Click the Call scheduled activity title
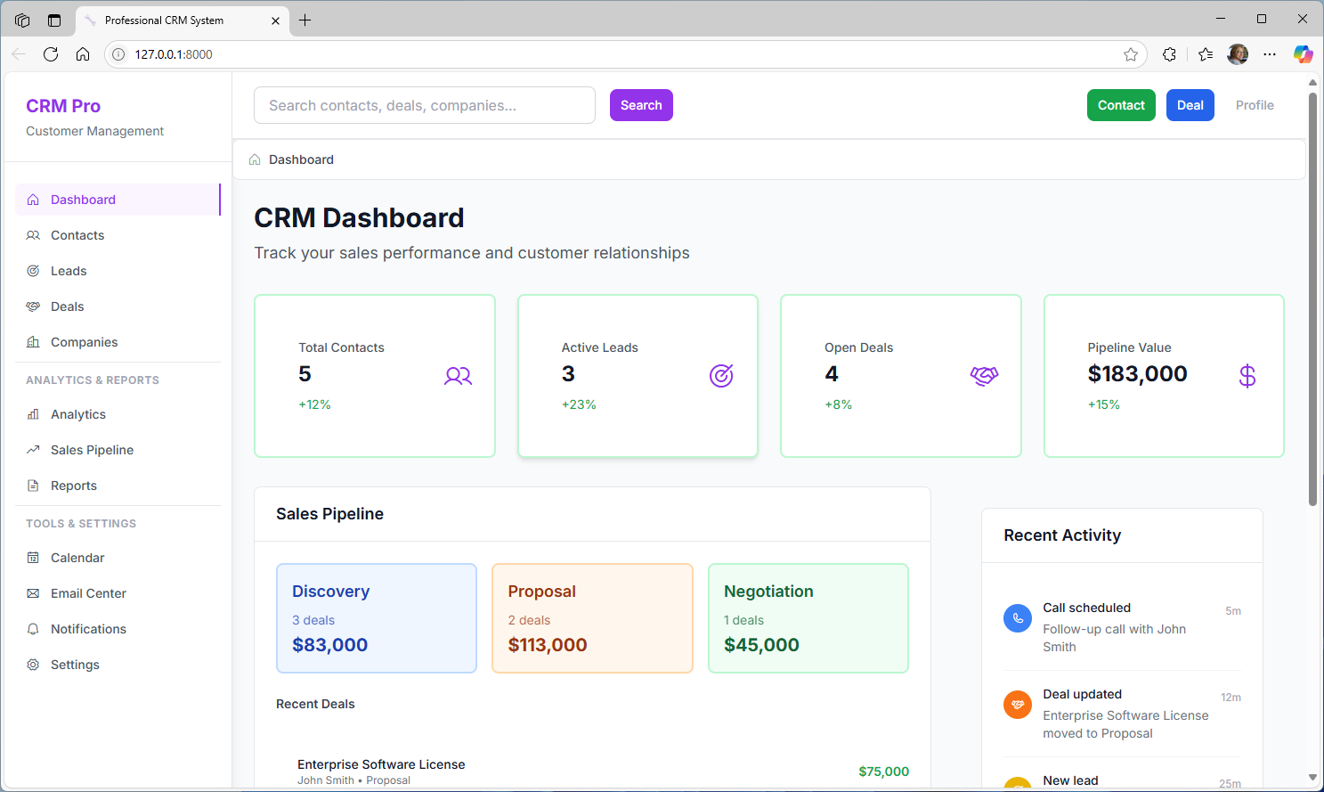The width and height of the screenshot is (1324, 792). click(1086, 608)
